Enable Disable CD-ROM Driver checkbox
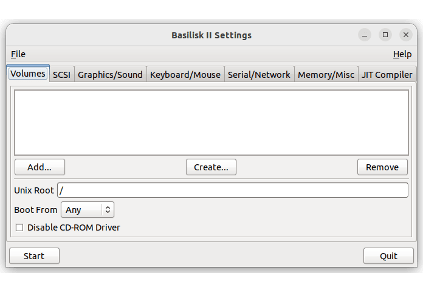 [19, 228]
